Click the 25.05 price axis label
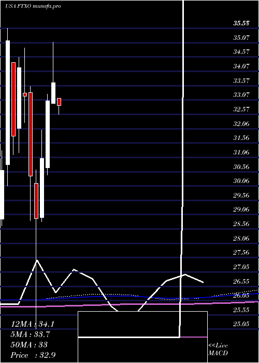The image size is (259, 363). [x=241, y=324]
